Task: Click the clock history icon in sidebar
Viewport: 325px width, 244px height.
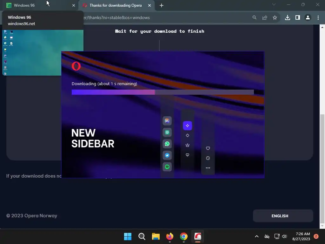Action: [208, 158]
